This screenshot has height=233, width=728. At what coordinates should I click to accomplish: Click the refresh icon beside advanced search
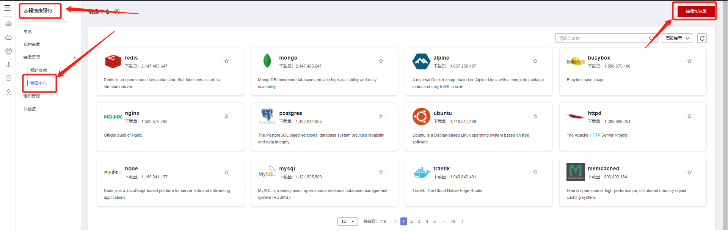[x=702, y=38]
